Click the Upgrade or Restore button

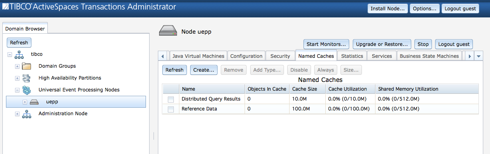[382, 44]
